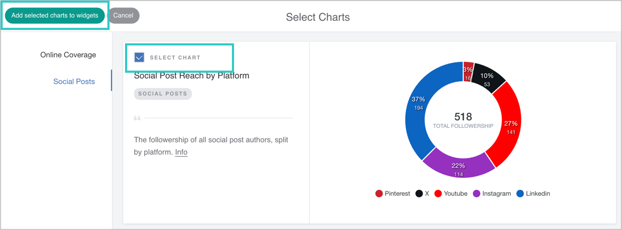
Task: Click the Social Post Reach by Platform title
Action: [191, 75]
